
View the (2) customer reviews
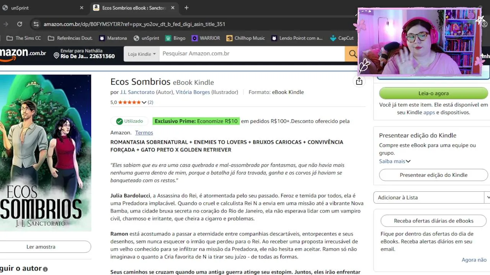[150, 102]
